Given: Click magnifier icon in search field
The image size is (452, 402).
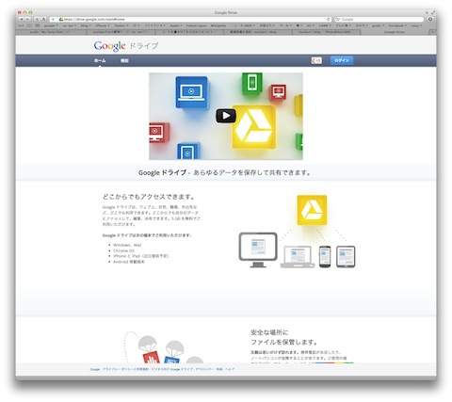Looking at the screenshot, I should click(x=338, y=19).
